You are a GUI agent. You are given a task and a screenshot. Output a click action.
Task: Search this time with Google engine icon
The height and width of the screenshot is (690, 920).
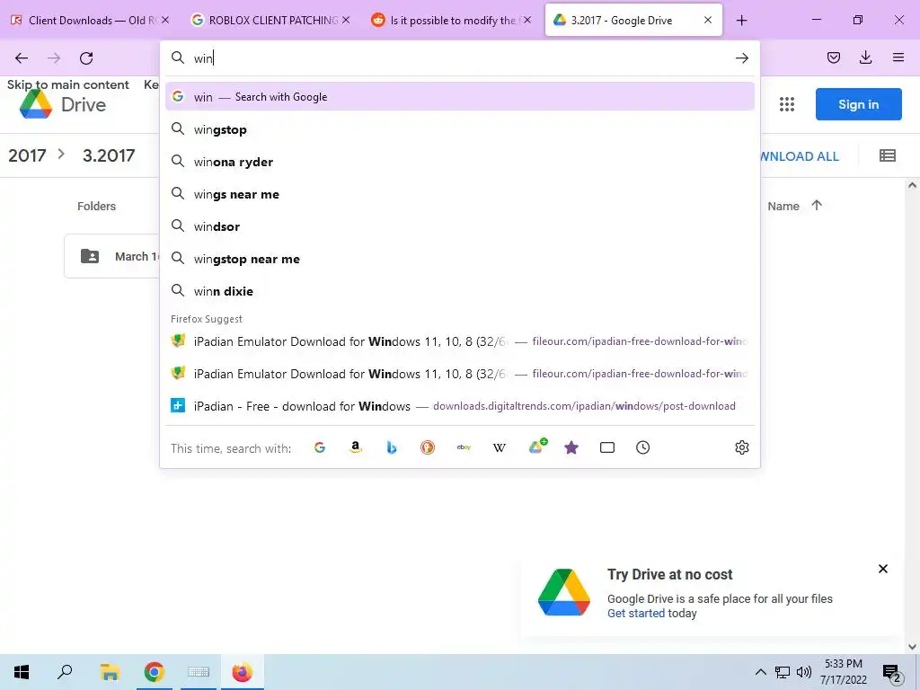320,447
